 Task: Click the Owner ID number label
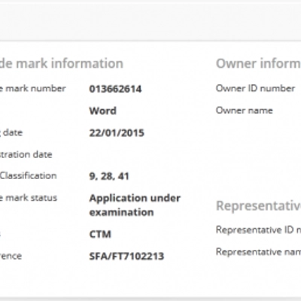255,88
